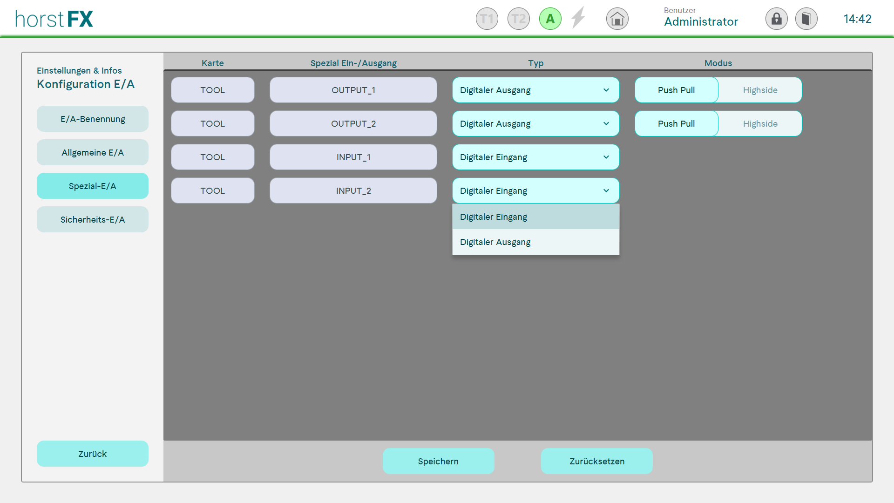Open the manual book icon
This screenshot has width=894, height=503.
point(806,19)
